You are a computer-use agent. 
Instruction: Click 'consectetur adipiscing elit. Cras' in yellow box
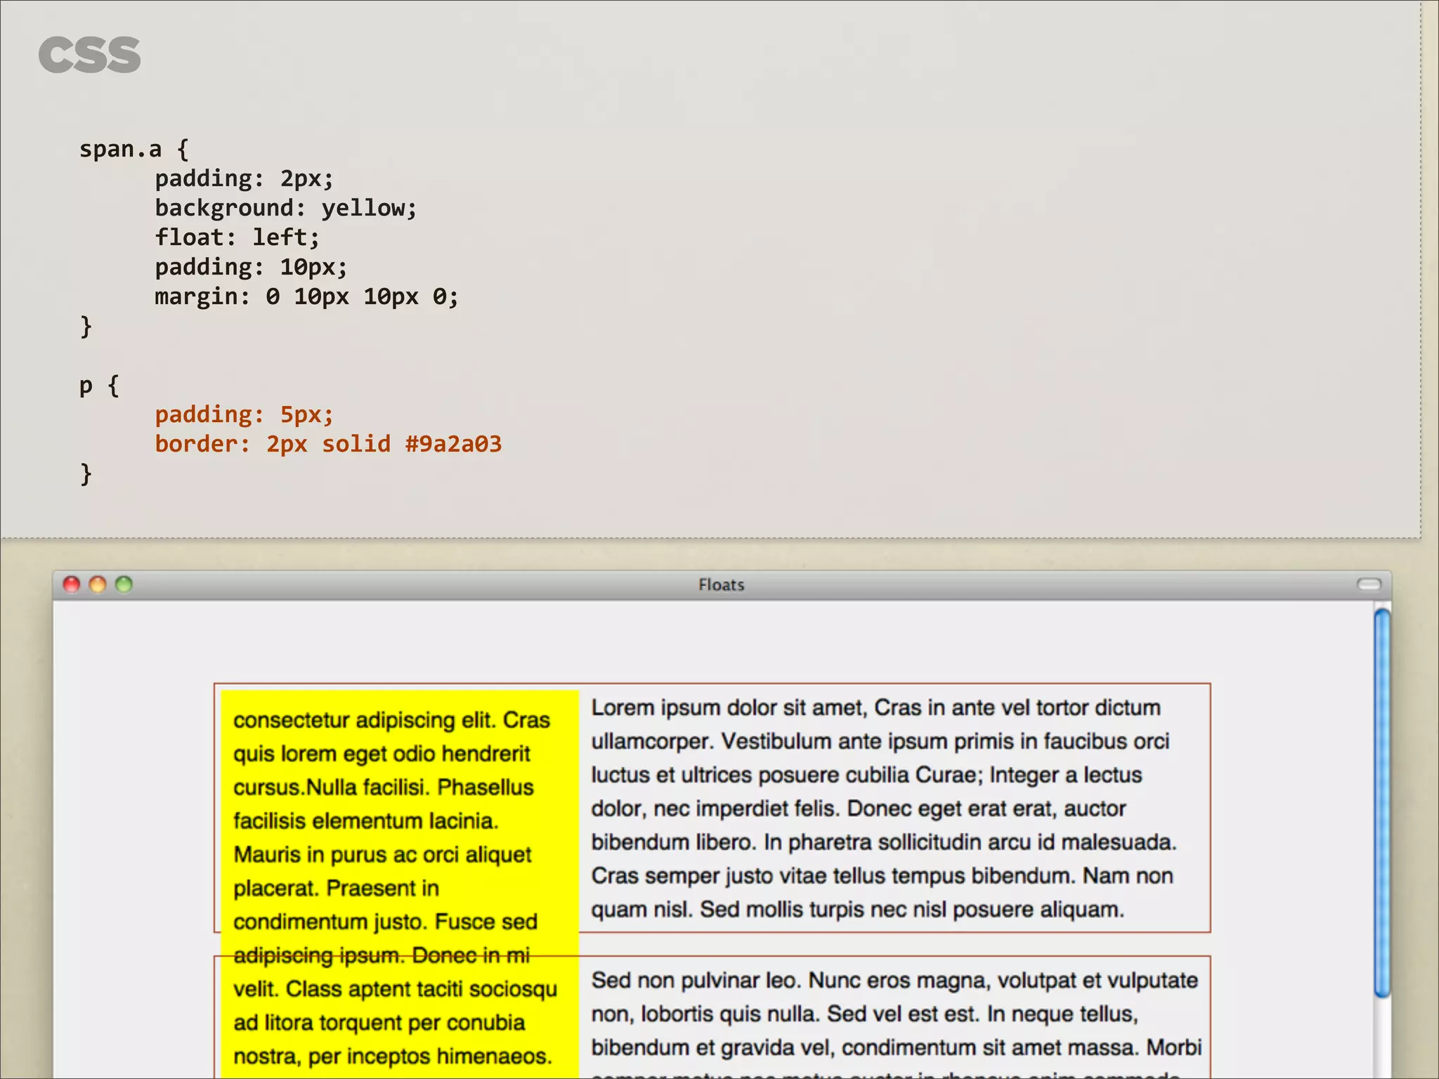click(x=391, y=721)
